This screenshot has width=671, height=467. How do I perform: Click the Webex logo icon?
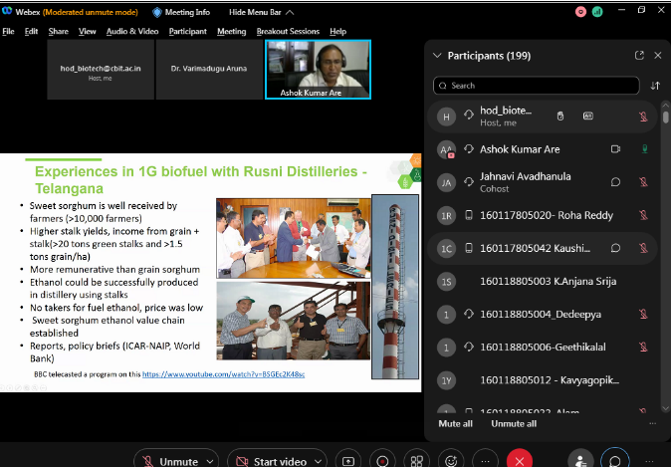[7, 11]
